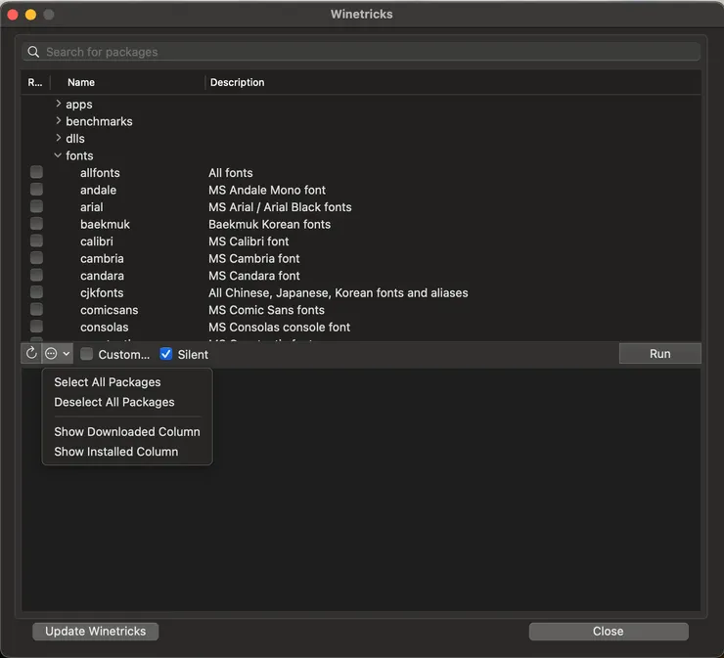Select the baekmuk row name

pos(105,224)
